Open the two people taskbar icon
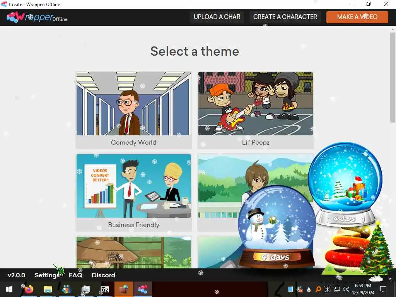 point(67,289)
